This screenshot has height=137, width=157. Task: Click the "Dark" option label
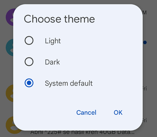pyautogui.click(x=52, y=62)
